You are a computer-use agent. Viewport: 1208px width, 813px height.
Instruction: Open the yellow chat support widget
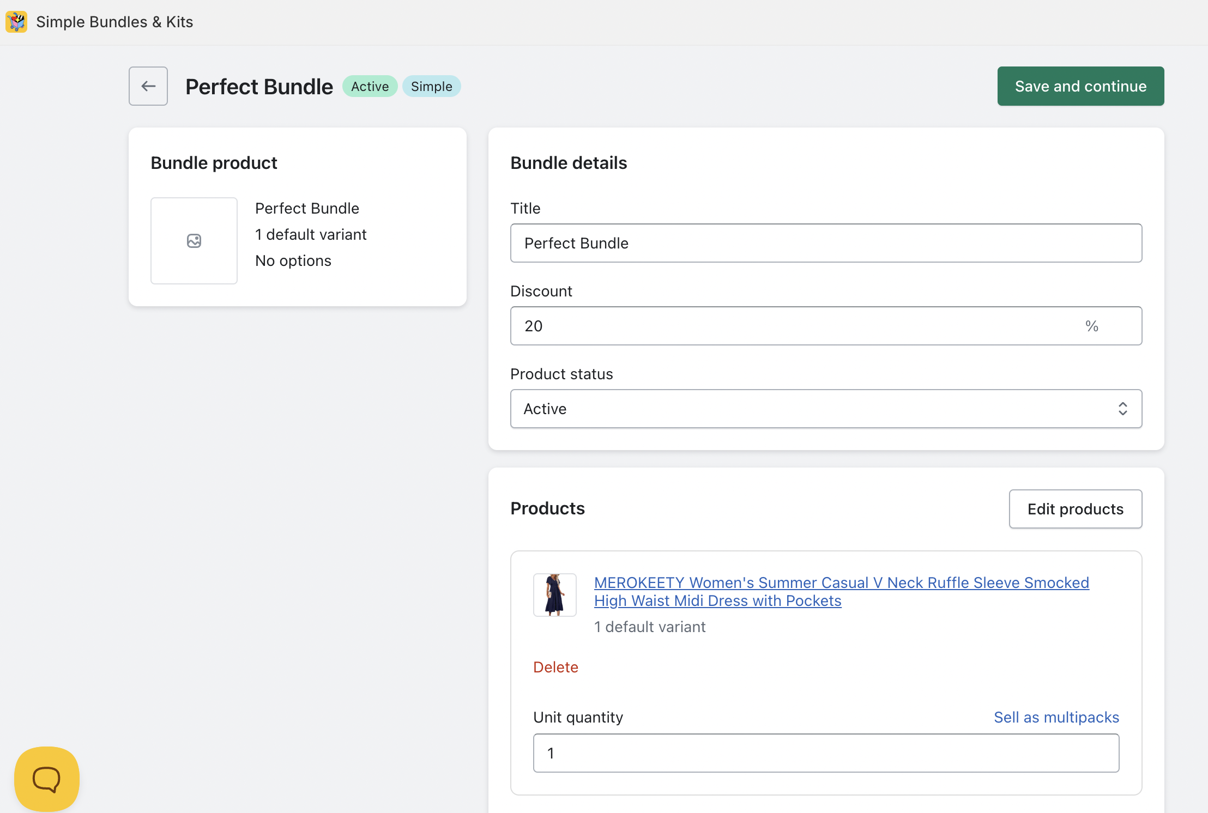(47, 779)
